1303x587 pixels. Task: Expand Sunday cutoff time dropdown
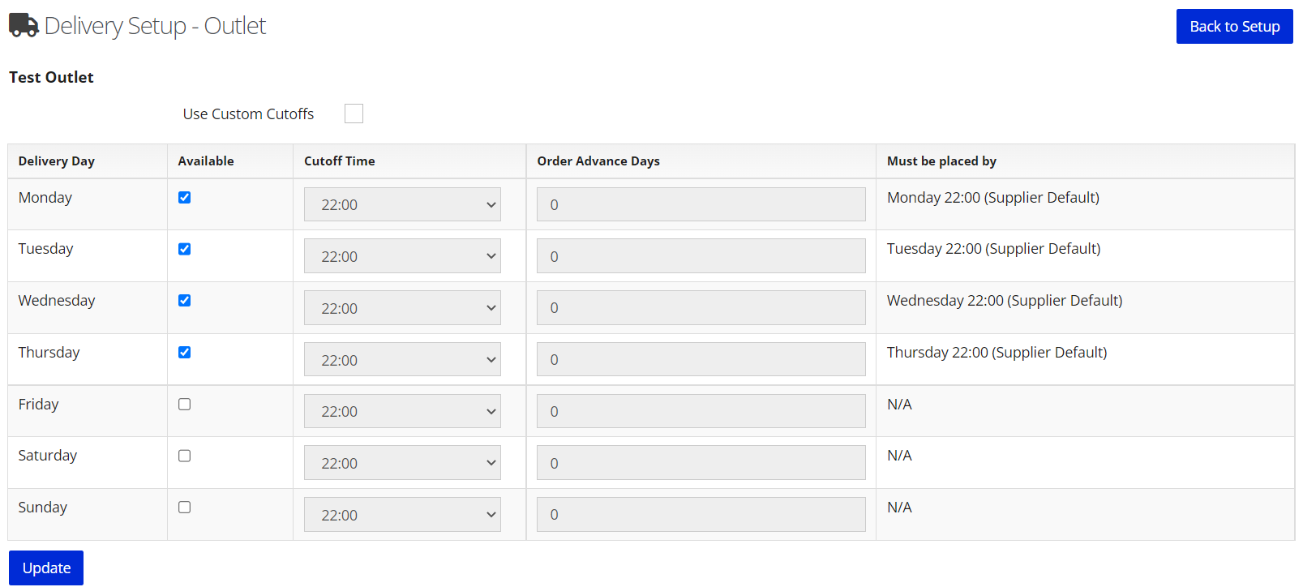(x=402, y=515)
